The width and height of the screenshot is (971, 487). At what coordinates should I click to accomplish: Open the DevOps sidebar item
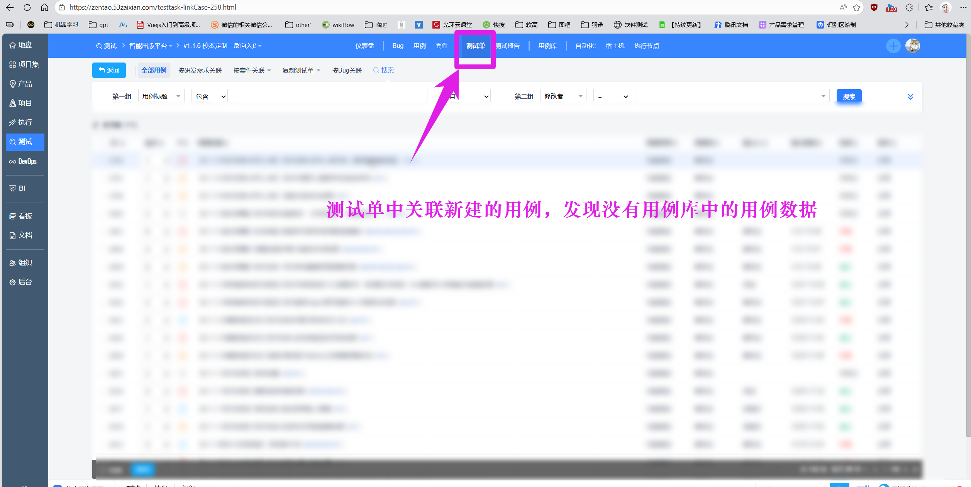point(23,161)
